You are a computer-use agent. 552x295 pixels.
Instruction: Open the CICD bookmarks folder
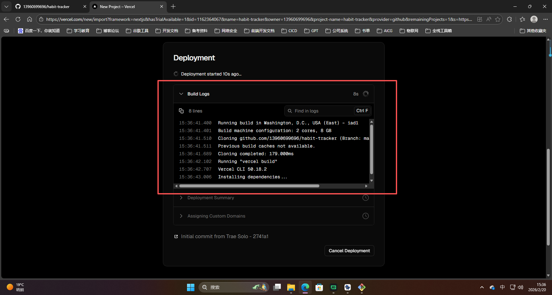pos(289,31)
